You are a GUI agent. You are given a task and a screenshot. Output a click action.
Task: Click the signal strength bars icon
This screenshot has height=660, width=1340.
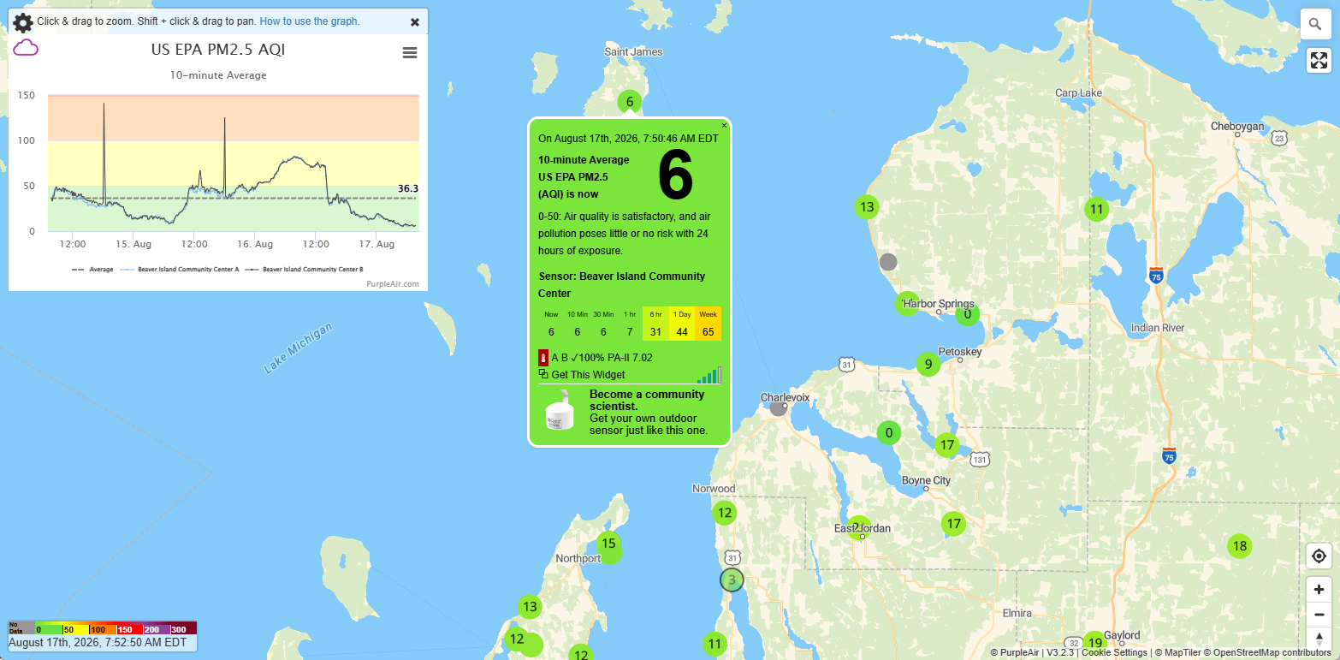tap(709, 375)
